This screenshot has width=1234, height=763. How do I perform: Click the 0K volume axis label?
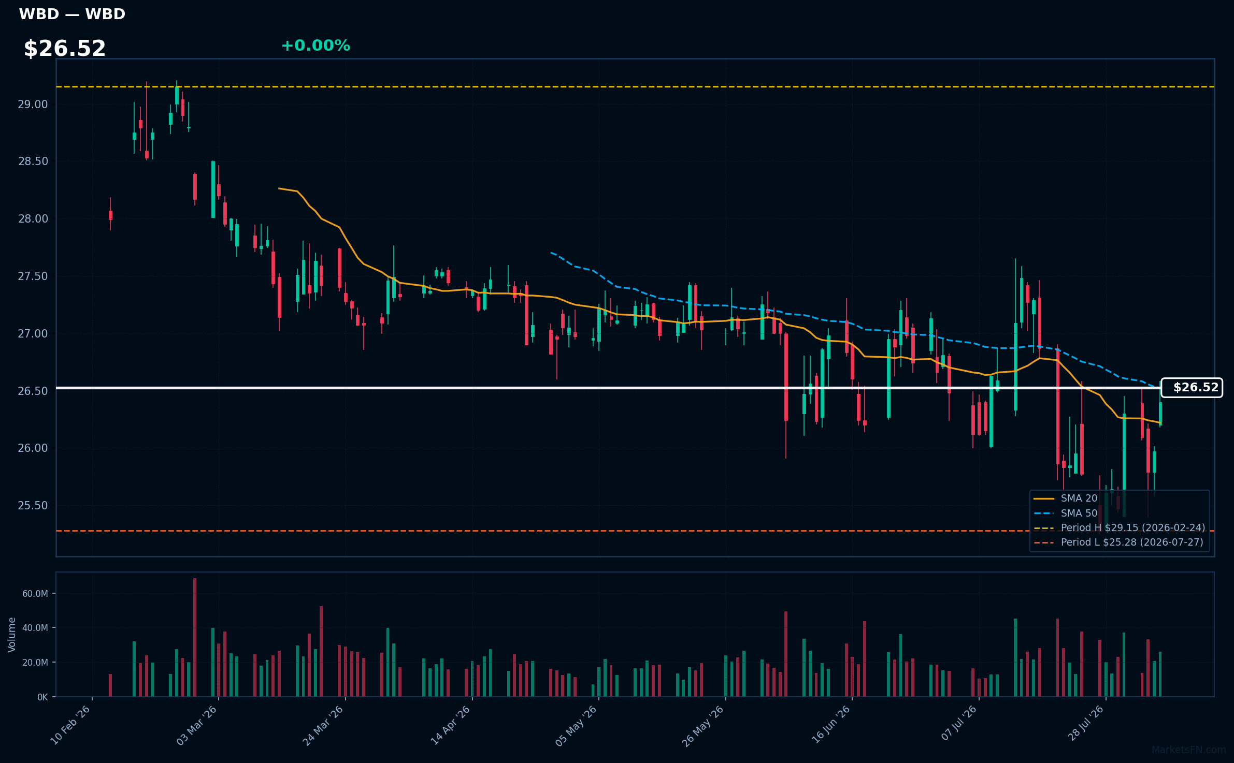tap(42, 697)
